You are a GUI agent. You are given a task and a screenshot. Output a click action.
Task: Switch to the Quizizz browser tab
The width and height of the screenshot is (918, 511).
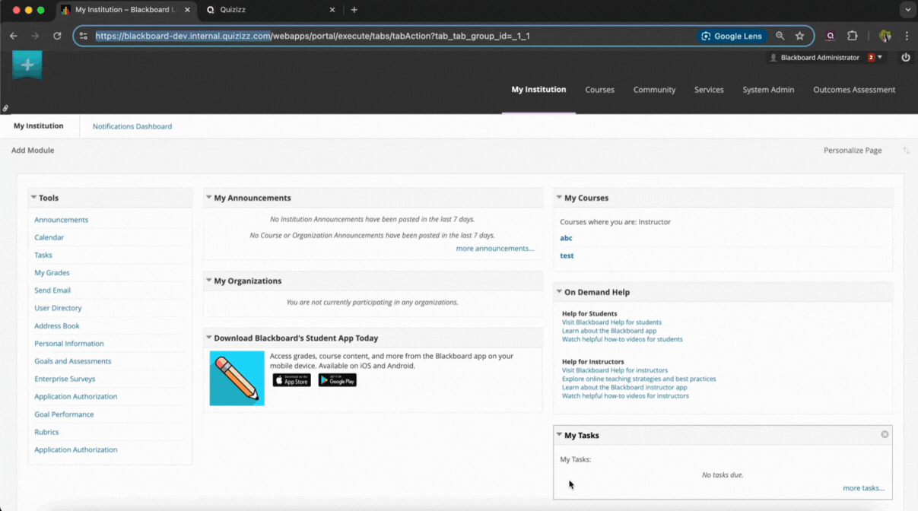click(271, 10)
